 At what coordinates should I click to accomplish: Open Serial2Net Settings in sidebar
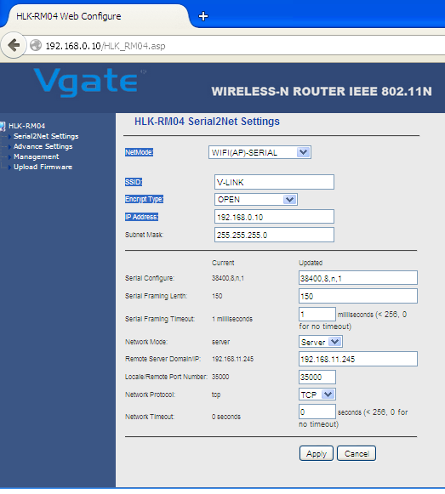coord(46,136)
